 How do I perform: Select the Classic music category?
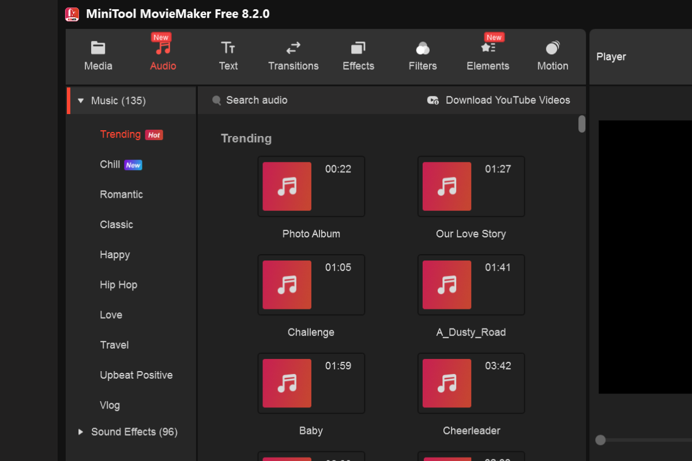tap(116, 225)
